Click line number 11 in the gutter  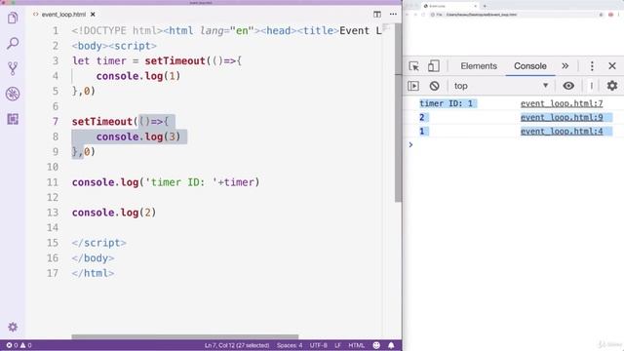tap(53, 182)
